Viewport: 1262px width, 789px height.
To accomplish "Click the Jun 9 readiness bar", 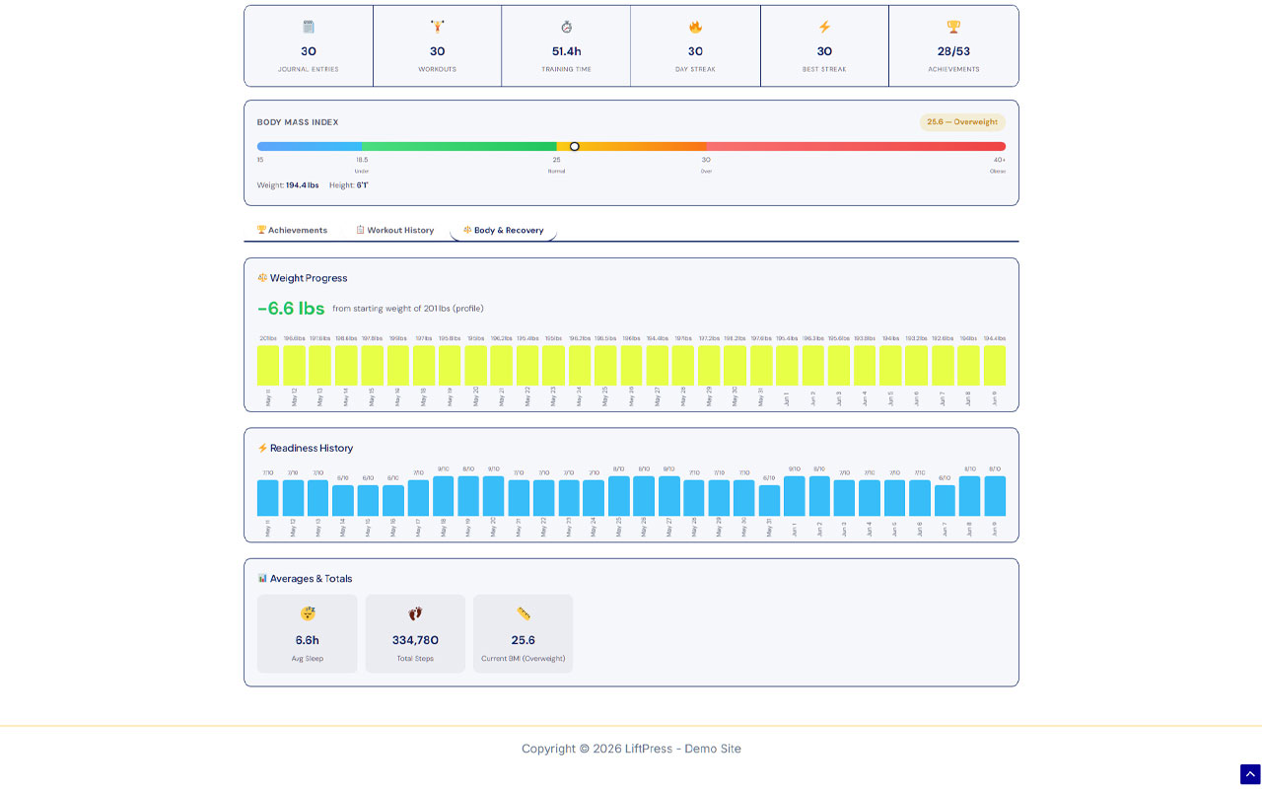I will 995,496.
